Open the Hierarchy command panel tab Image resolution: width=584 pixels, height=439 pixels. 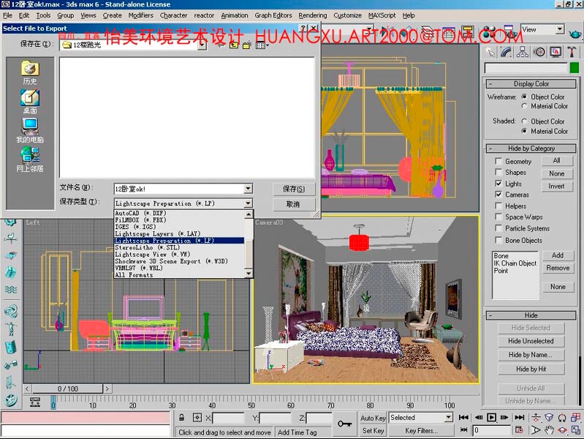click(x=522, y=52)
